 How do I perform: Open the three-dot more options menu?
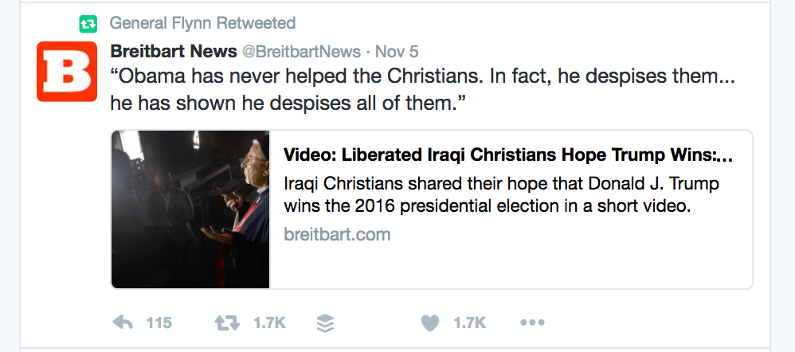tap(531, 323)
